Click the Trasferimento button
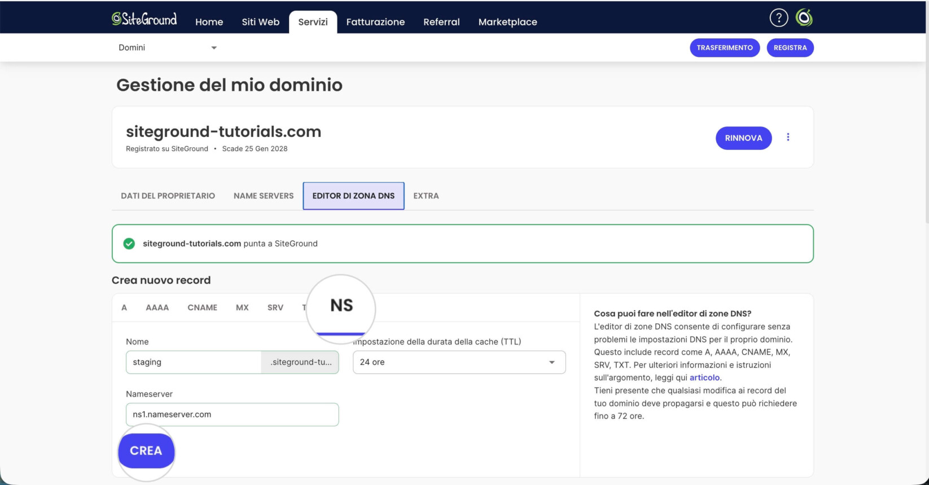This screenshot has width=929, height=485. click(725, 48)
